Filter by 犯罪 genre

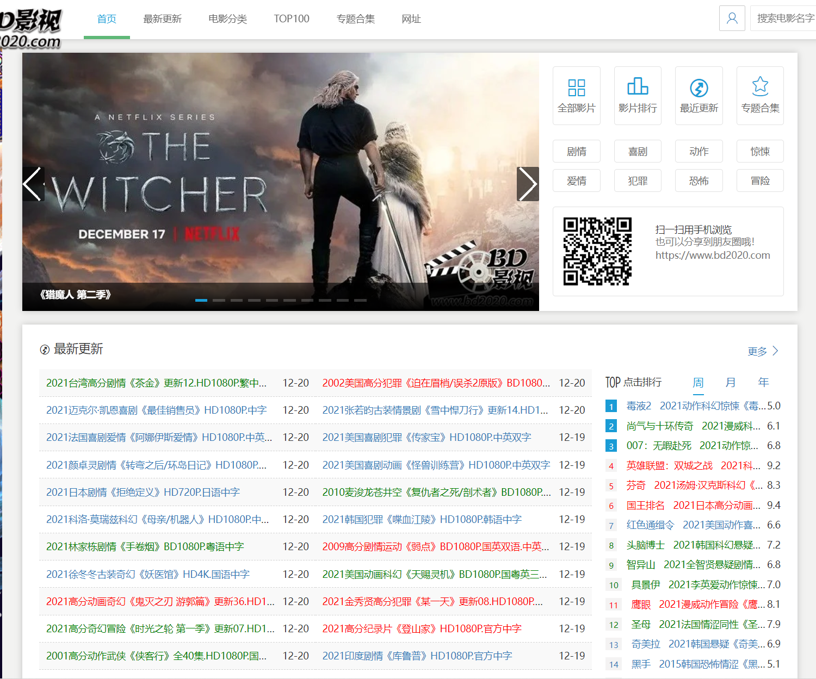tap(638, 180)
